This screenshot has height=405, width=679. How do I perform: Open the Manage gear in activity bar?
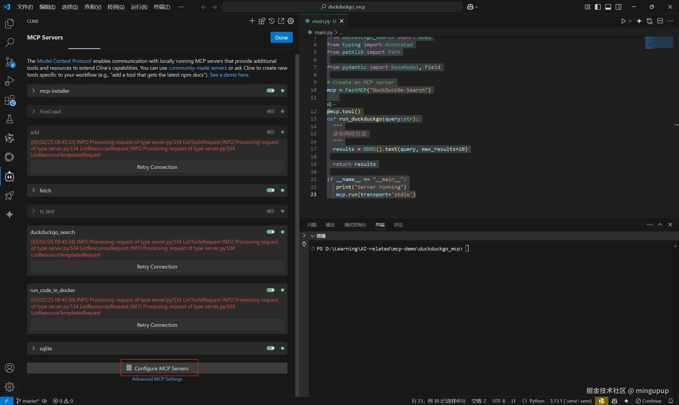[10, 387]
